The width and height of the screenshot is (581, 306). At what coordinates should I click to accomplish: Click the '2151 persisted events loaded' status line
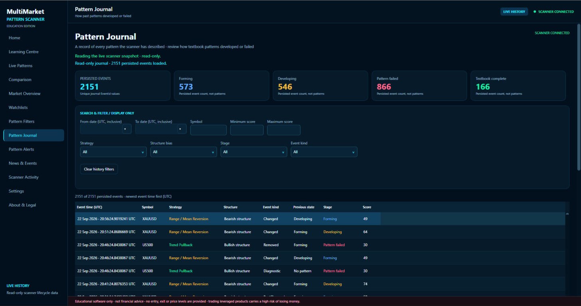point(121,63)
